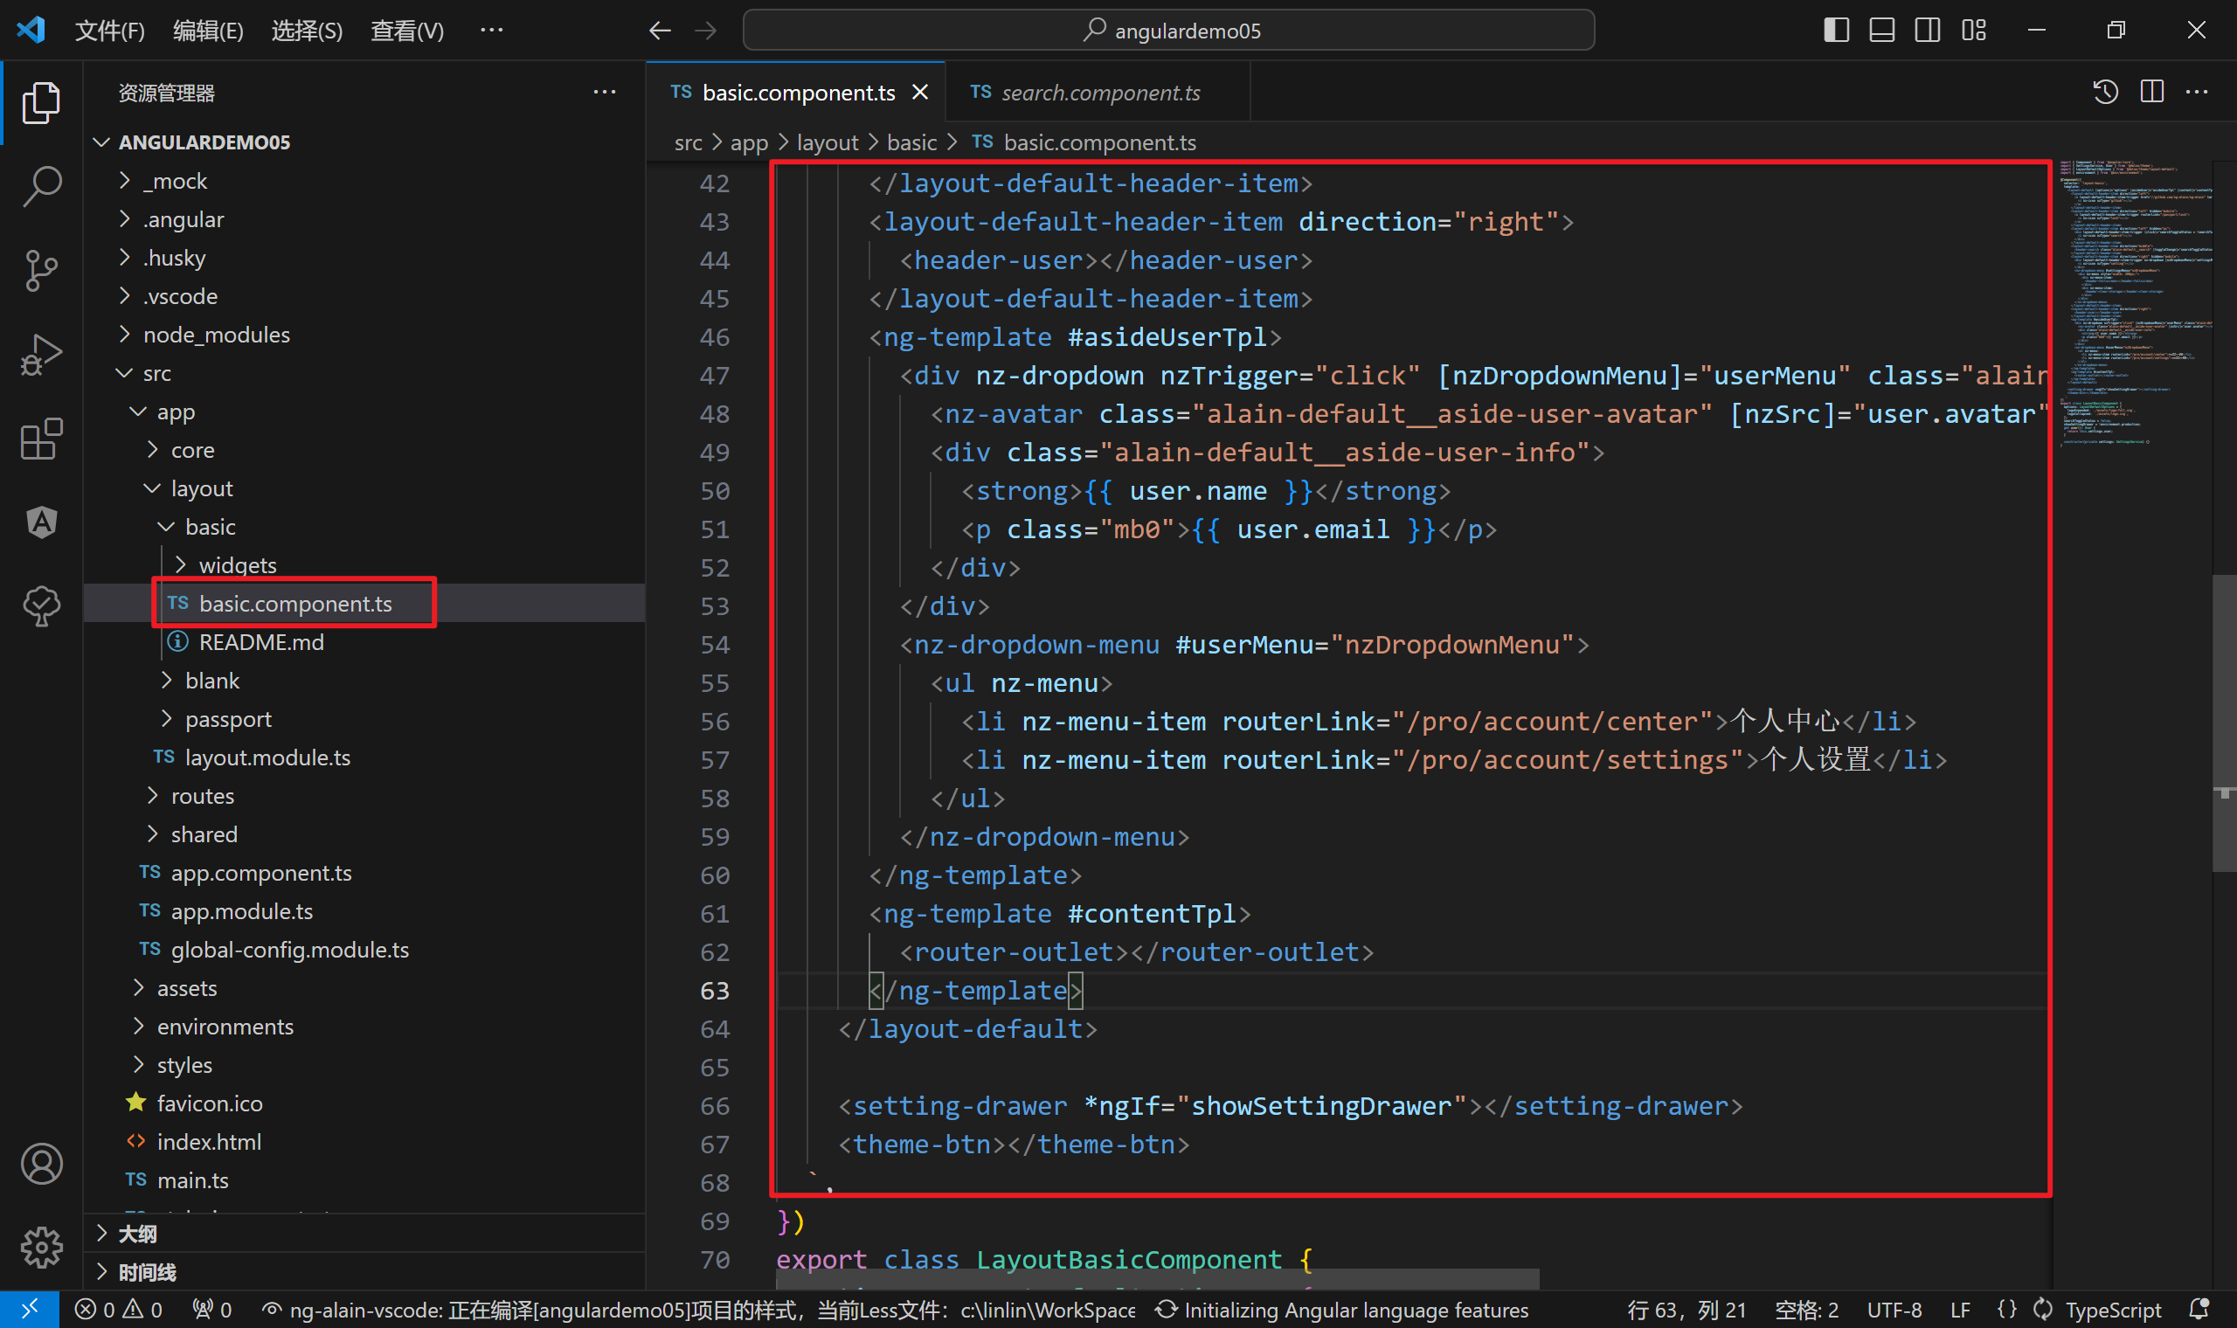Open Manage gear settings icon
The image size is (2237, 1328).
click(x=41, y=1247)
